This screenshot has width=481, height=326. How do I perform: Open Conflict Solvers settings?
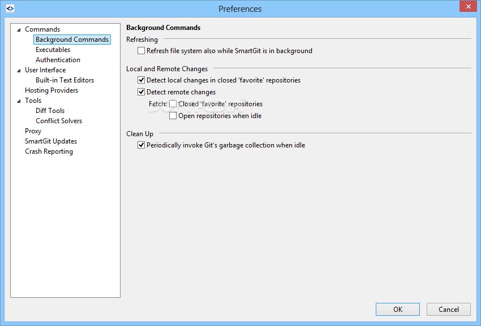[59, 121]
